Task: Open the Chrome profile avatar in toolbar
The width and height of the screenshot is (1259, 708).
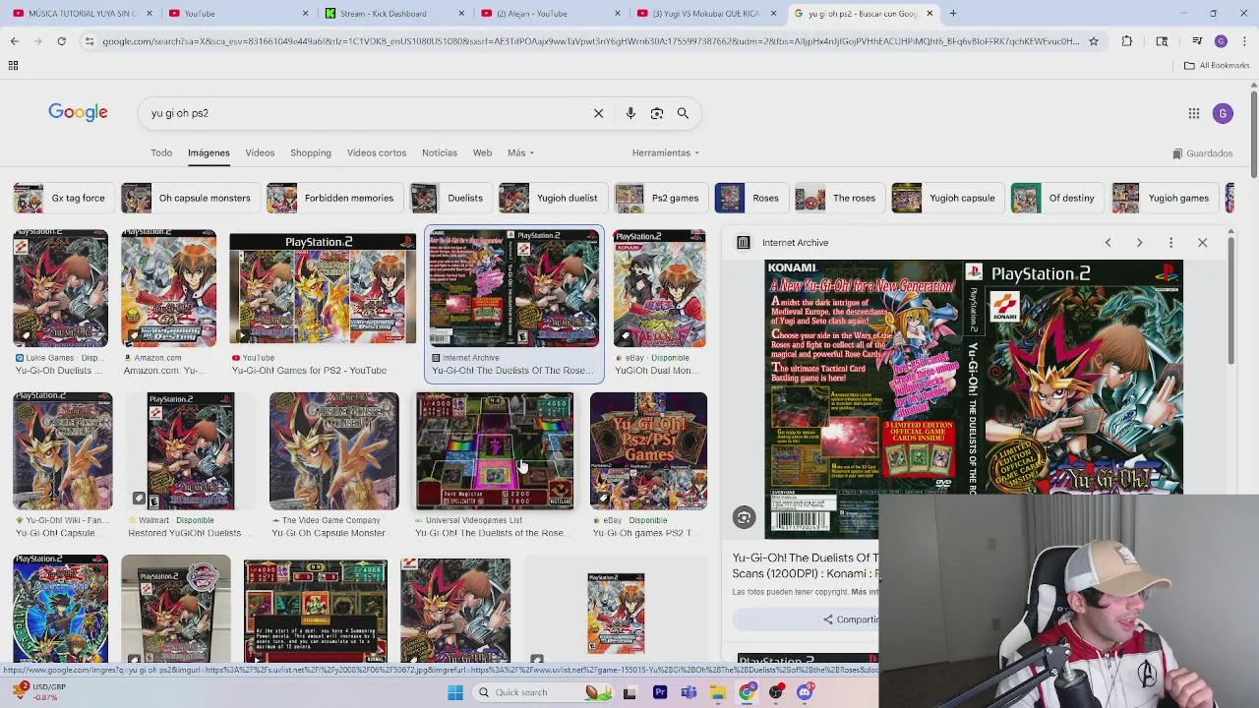Action: tap(1221, 41)
